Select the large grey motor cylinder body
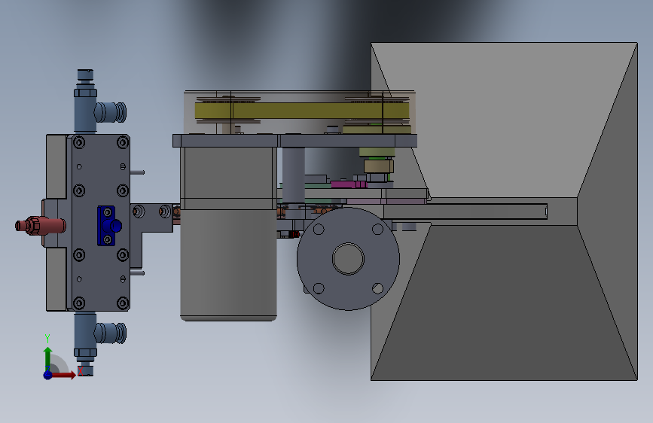The width and height of the screenshot is (653, 423). click(228, 264)
